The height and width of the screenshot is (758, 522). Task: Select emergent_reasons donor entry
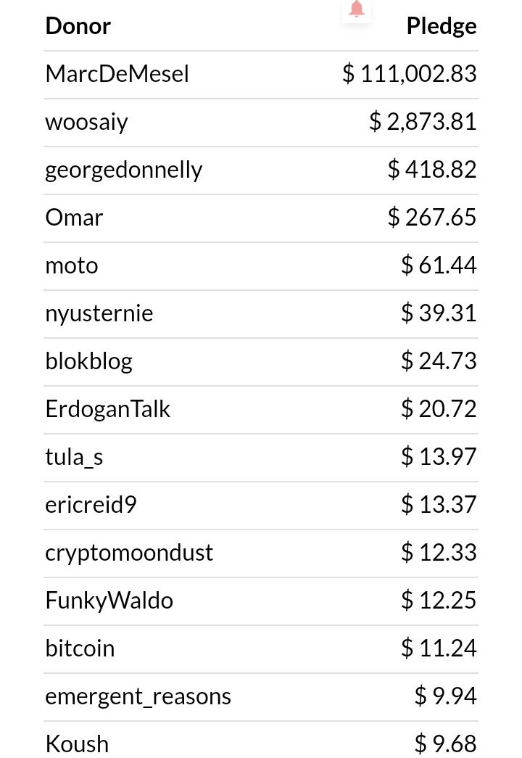[138, 696]
